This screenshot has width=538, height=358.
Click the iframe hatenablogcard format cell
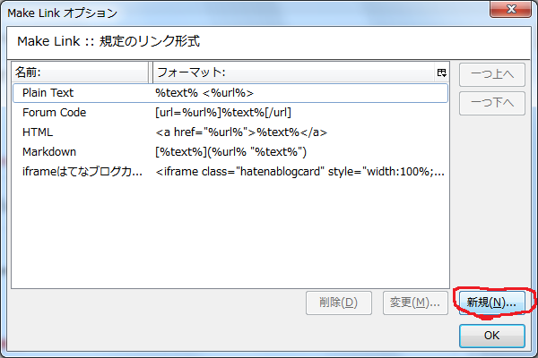[299, 171]
